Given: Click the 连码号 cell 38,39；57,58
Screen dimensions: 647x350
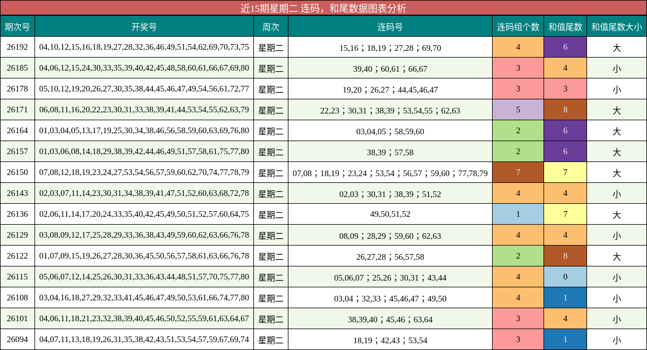Looking at the screenshot, I should (390, 152).
